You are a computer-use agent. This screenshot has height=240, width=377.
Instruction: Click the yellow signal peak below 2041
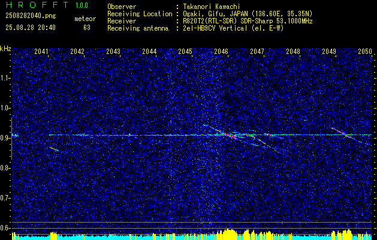coord(53,236)
